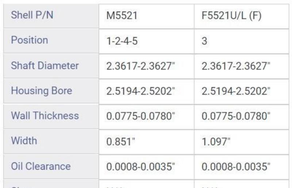Select the 1-2-4-5 position value cell
Image resolution: width=292 pixels, height=188 pixels.
(122, 41)
